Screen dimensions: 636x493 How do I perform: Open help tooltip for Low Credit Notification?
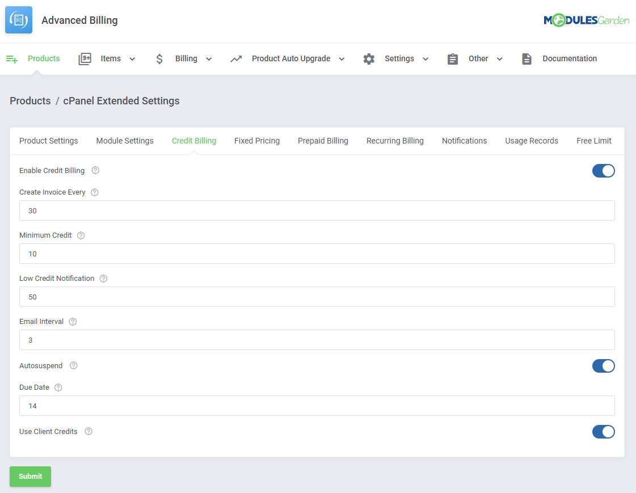(x=103, y=279)
